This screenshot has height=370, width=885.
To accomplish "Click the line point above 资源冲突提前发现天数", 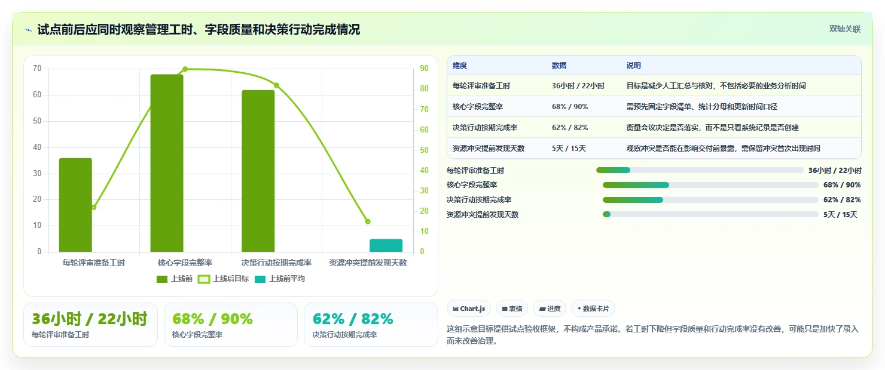I will pos(368,221).
